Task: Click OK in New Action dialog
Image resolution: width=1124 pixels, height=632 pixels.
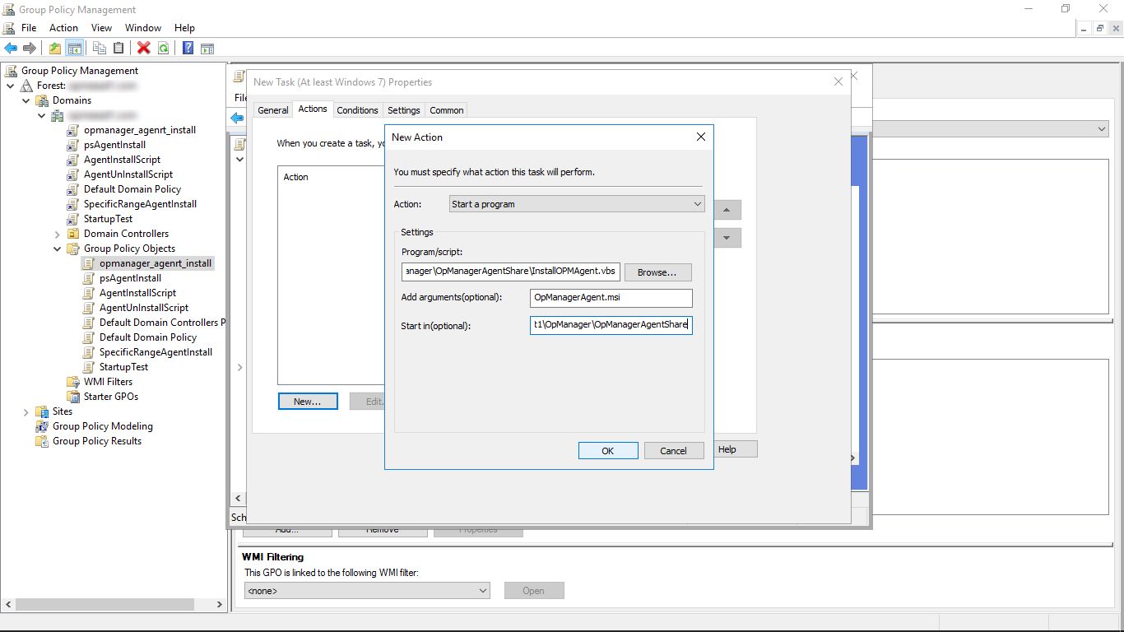Action: click(x=607, y=451)
